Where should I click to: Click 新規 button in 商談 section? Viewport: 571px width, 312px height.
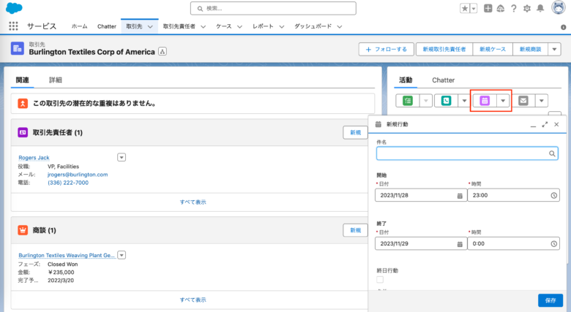coord(356,230)
